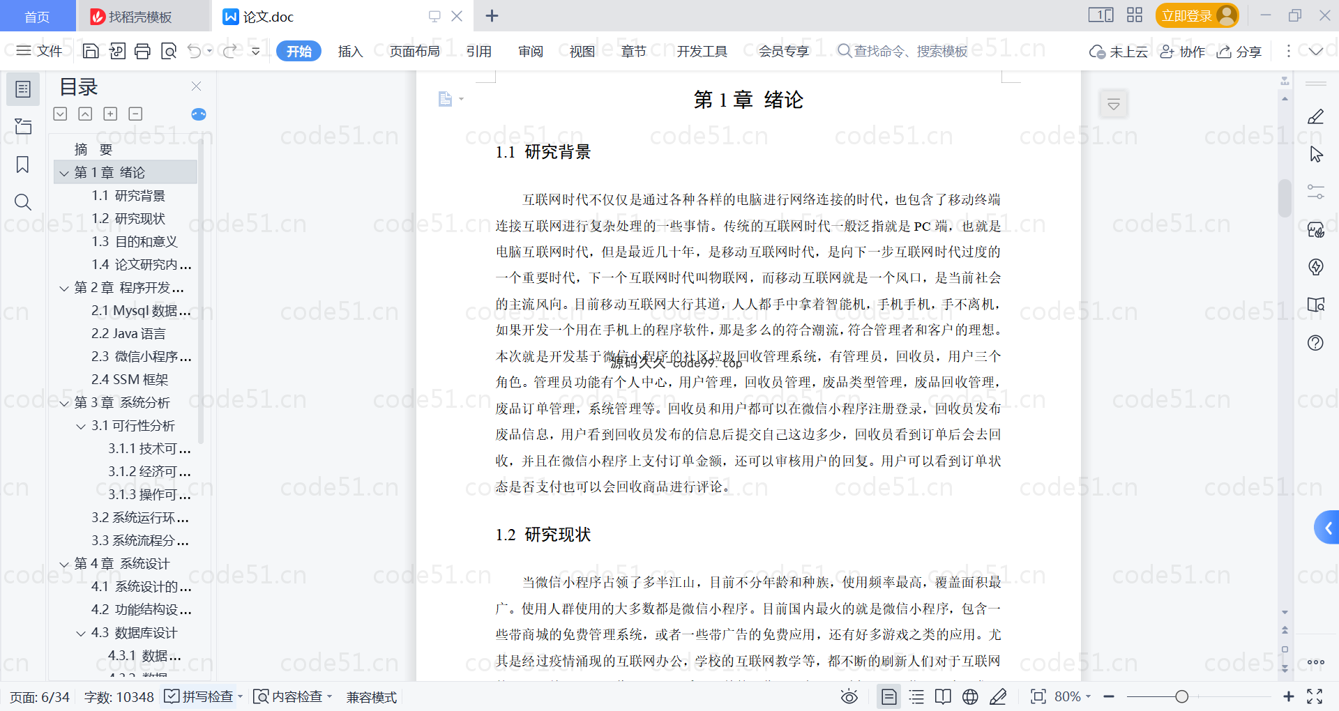Open the 文件 menu
The image size is (1339, 711).
[x=40, y=51]
